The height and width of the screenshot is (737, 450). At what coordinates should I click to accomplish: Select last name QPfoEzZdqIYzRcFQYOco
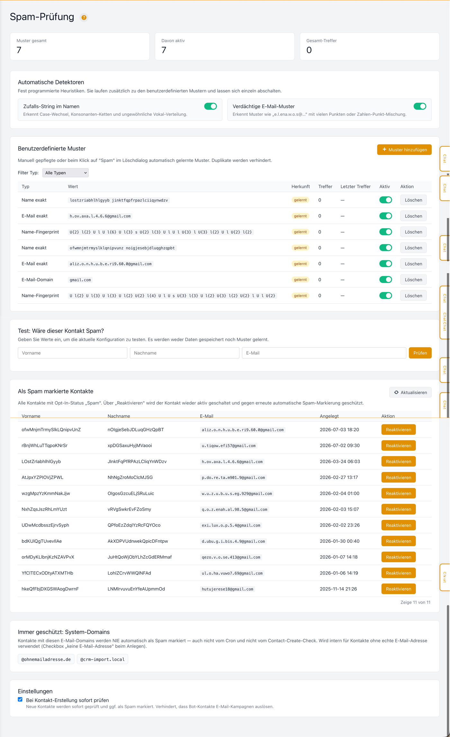134,525
